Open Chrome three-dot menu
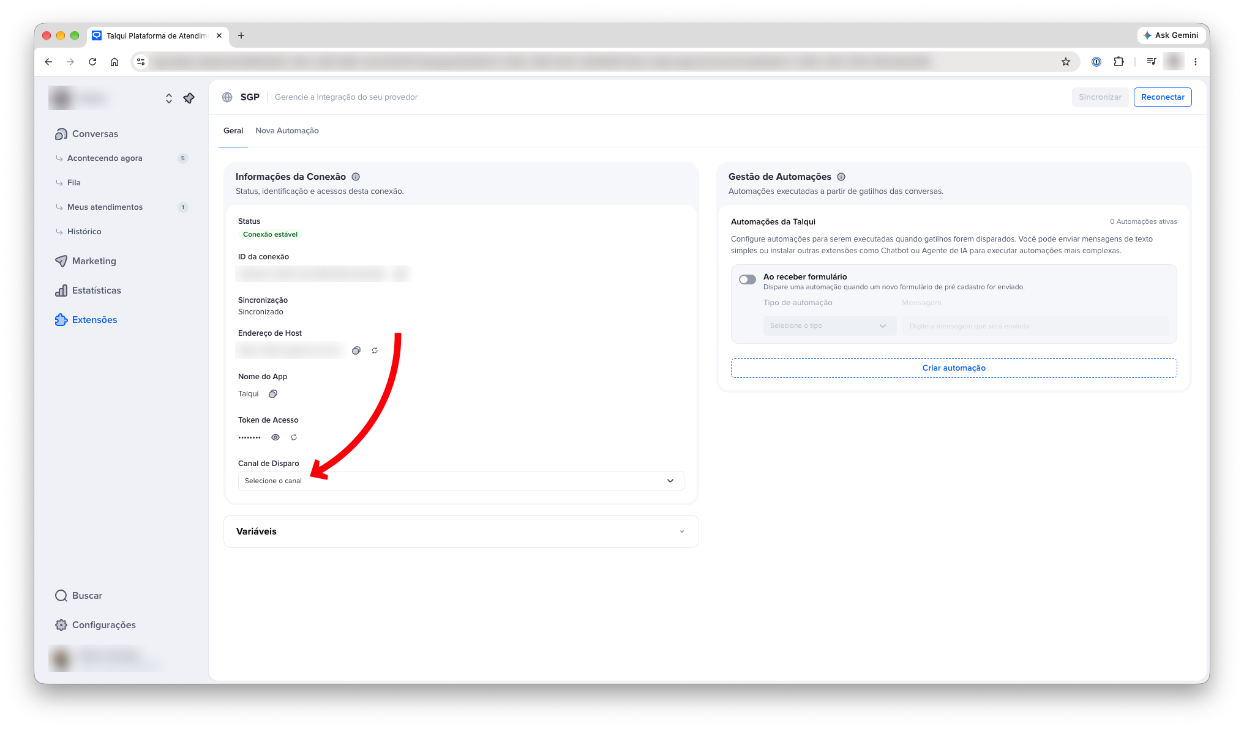The width and height of the screenshot is (1244, 729). click(x=1195, y=62)
